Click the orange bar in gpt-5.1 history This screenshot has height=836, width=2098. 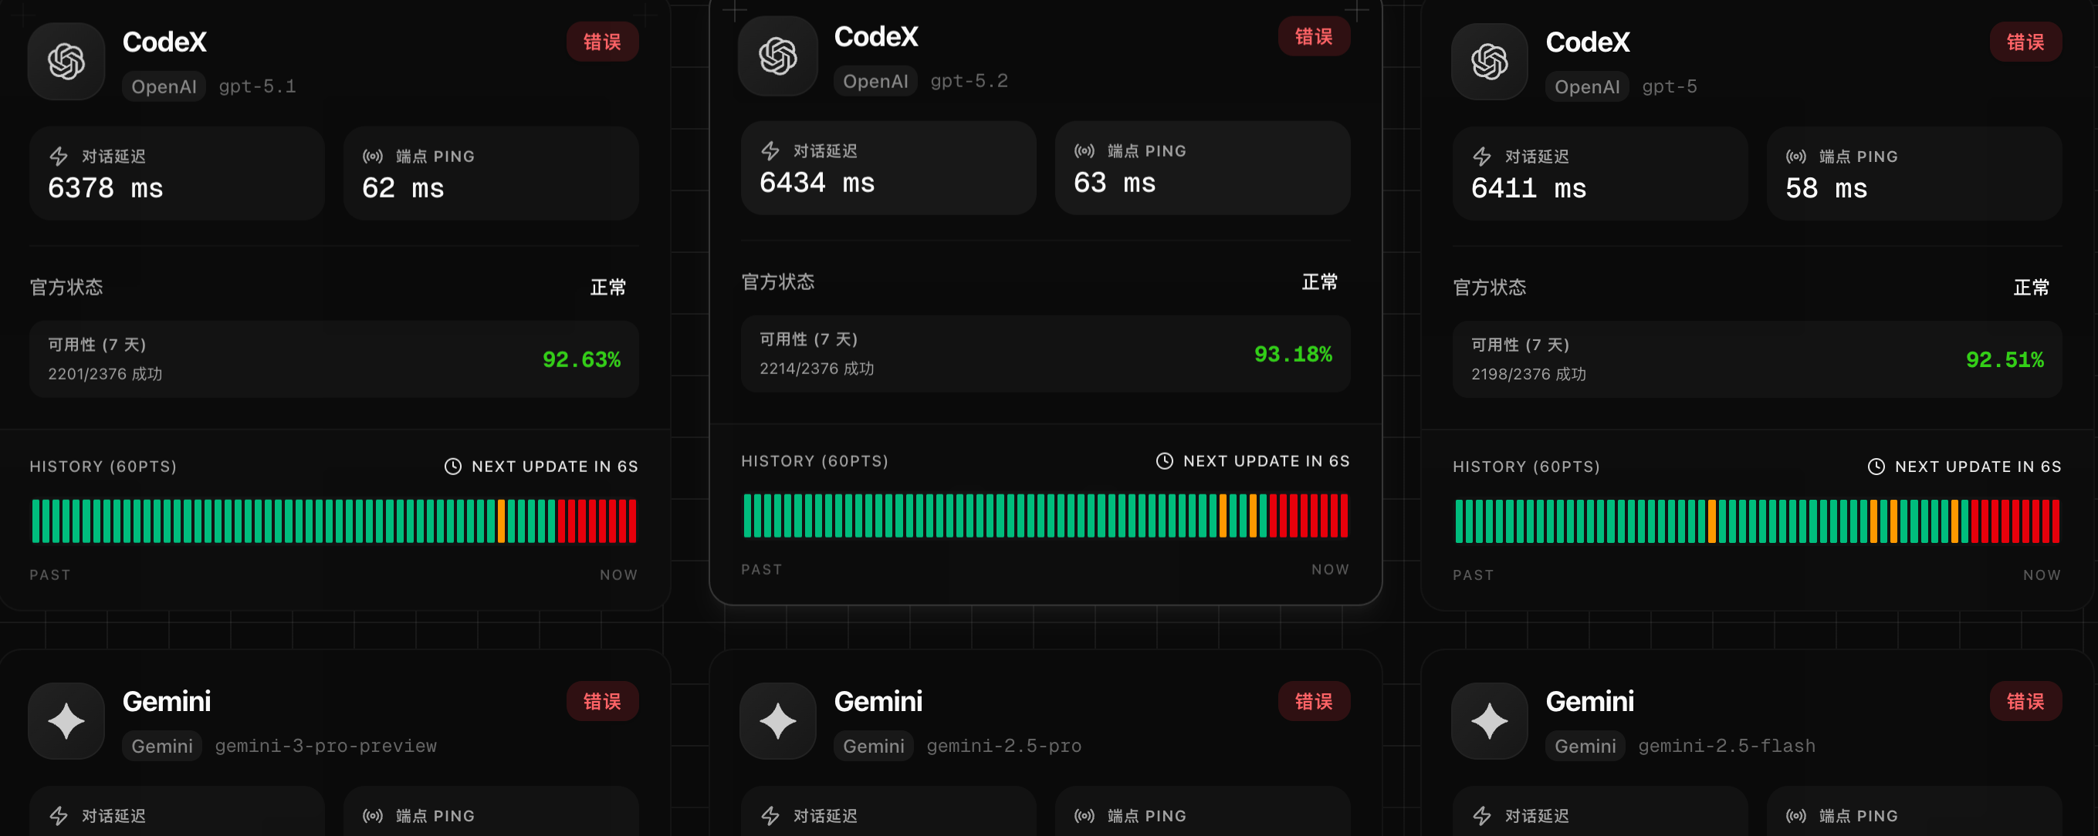pos(501,521)
